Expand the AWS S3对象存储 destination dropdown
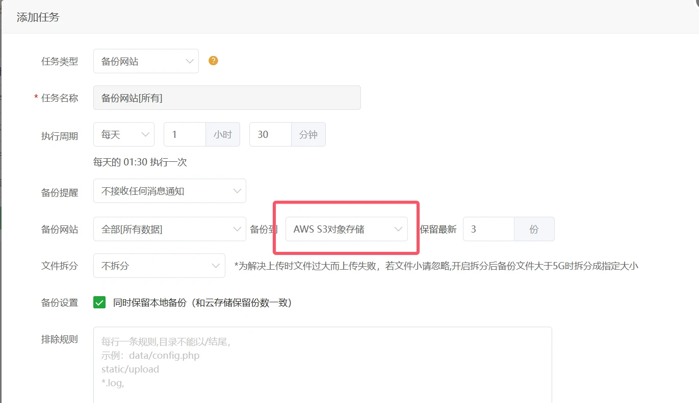The height and width of the screenshot is (403, 699). [346, 229]
